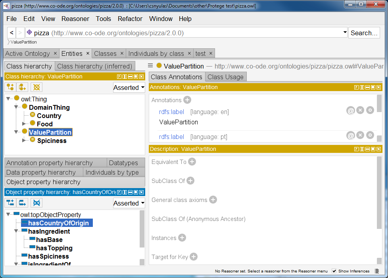
Task: Annotate the English rdfs:label via @ icon
Action: point(351,110)
